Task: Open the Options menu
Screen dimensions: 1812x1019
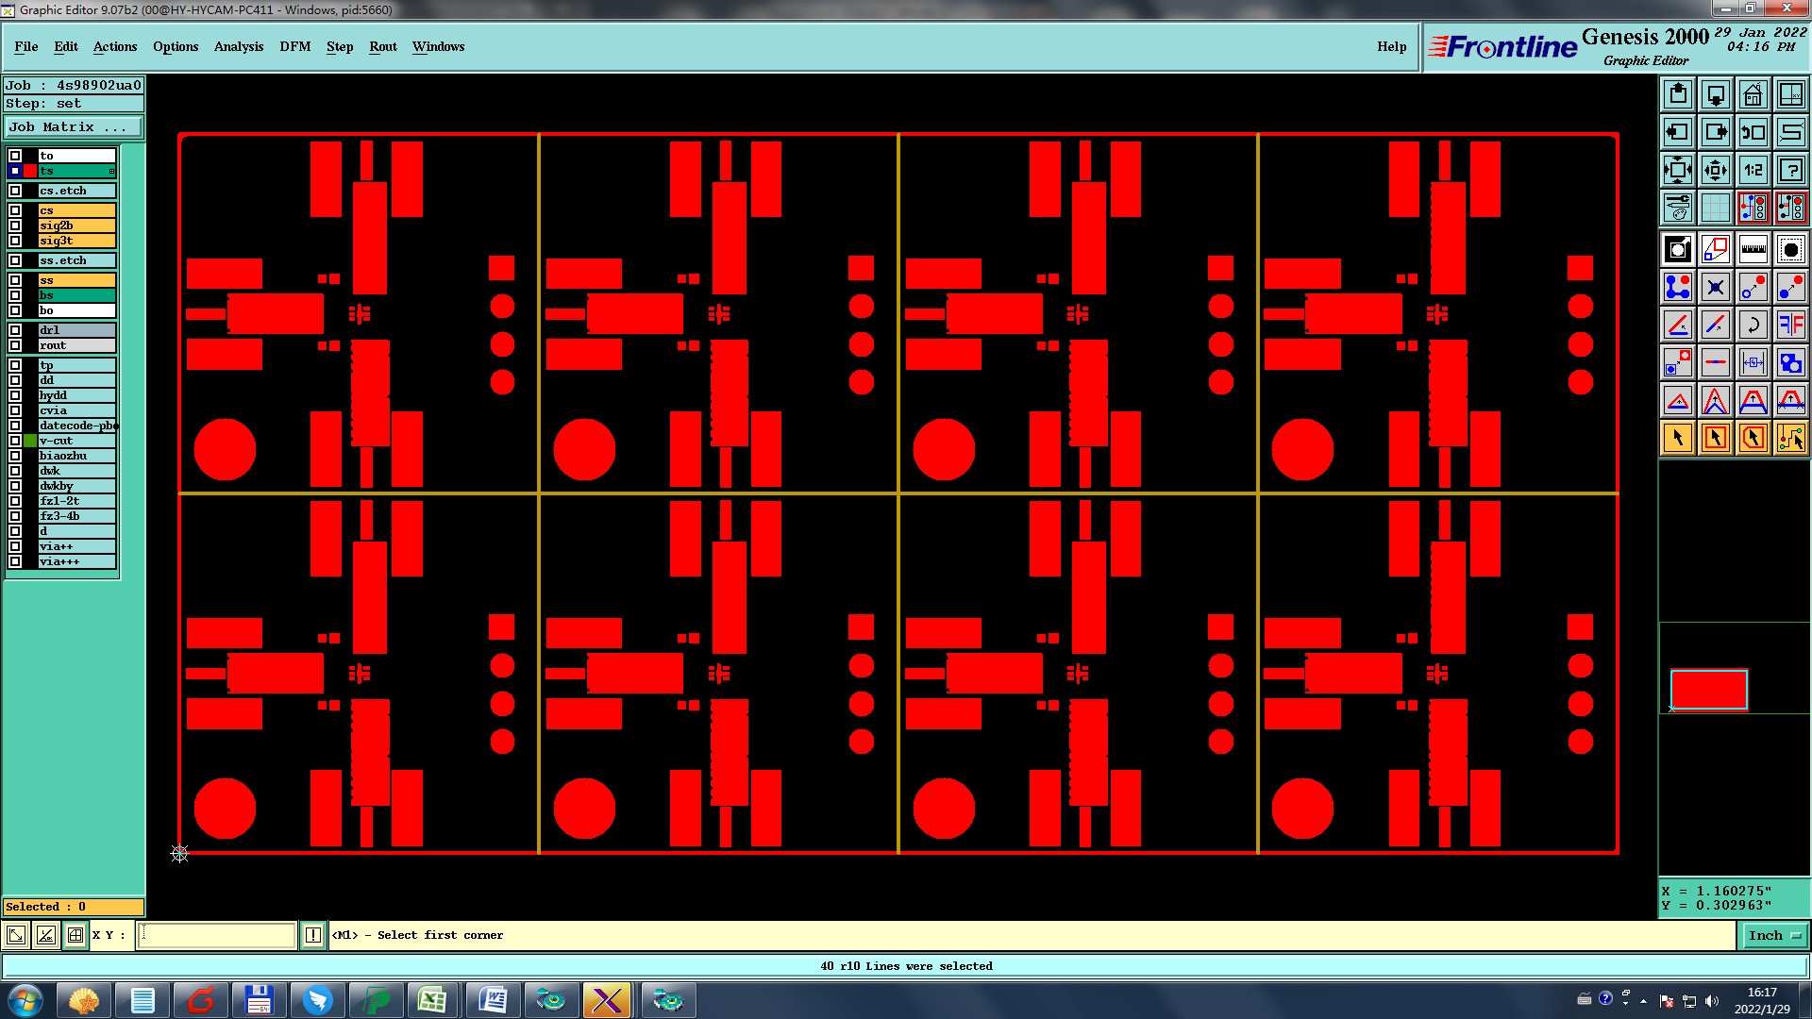Action: (176, 46)
